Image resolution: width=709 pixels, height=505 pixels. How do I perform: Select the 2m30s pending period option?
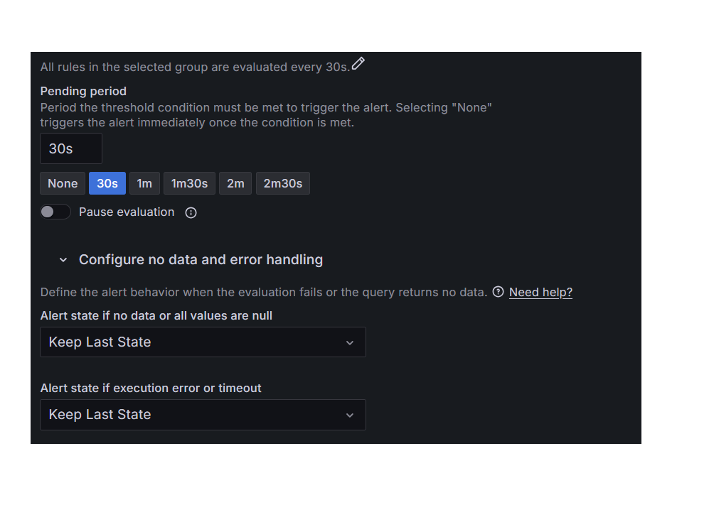282,183
